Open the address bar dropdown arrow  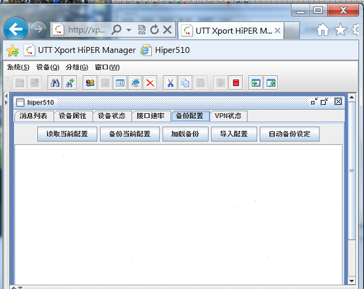(x=129, y=30)
